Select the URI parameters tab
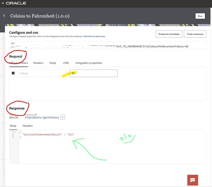 coord(19,63)
